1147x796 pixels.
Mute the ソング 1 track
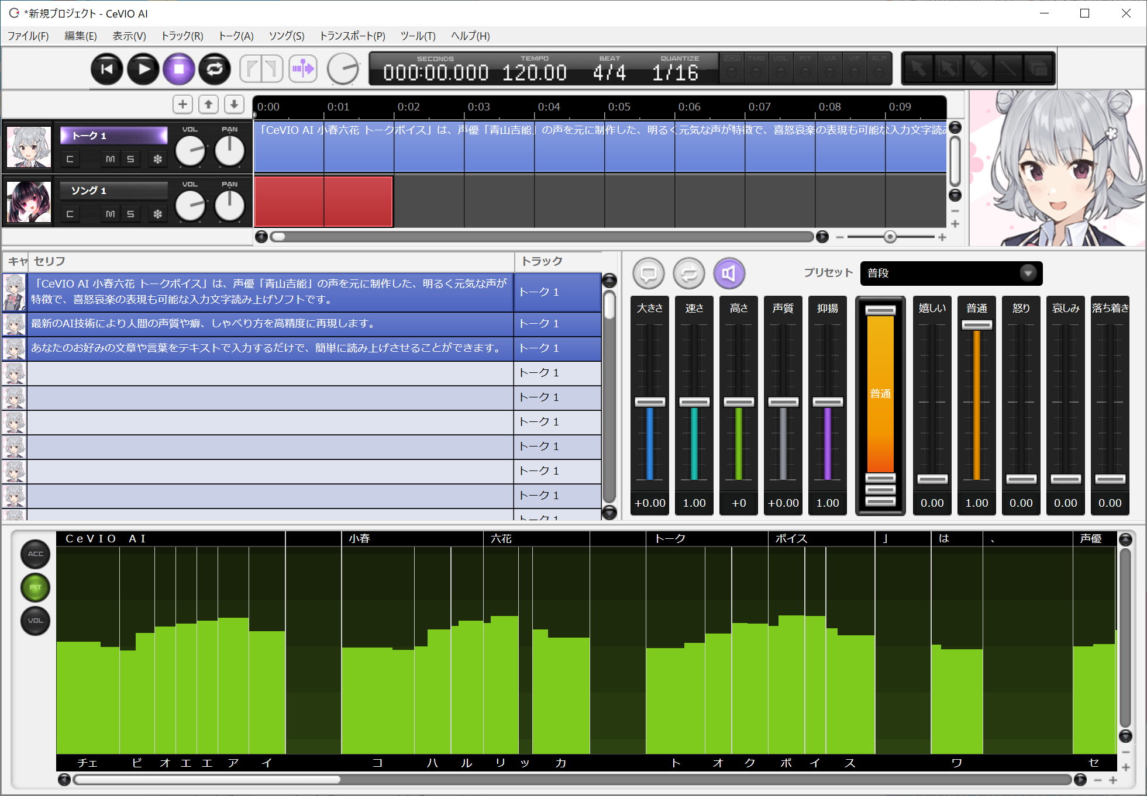point(110,214)
